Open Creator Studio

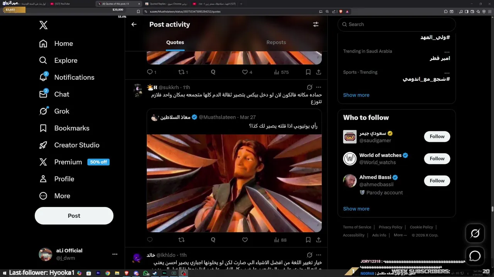(69, 145)
